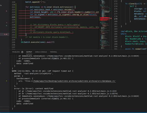Place cursor after 'extrinsic.' on line 225
The image size is (147, 113).
(x=41, y=17)
